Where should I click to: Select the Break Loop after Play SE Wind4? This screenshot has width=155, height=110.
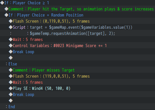click(x=77, y=94)
